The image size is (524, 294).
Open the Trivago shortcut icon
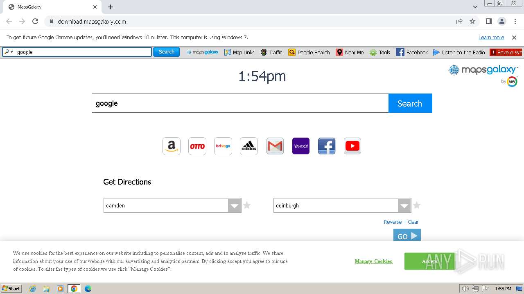click(223, 146)
